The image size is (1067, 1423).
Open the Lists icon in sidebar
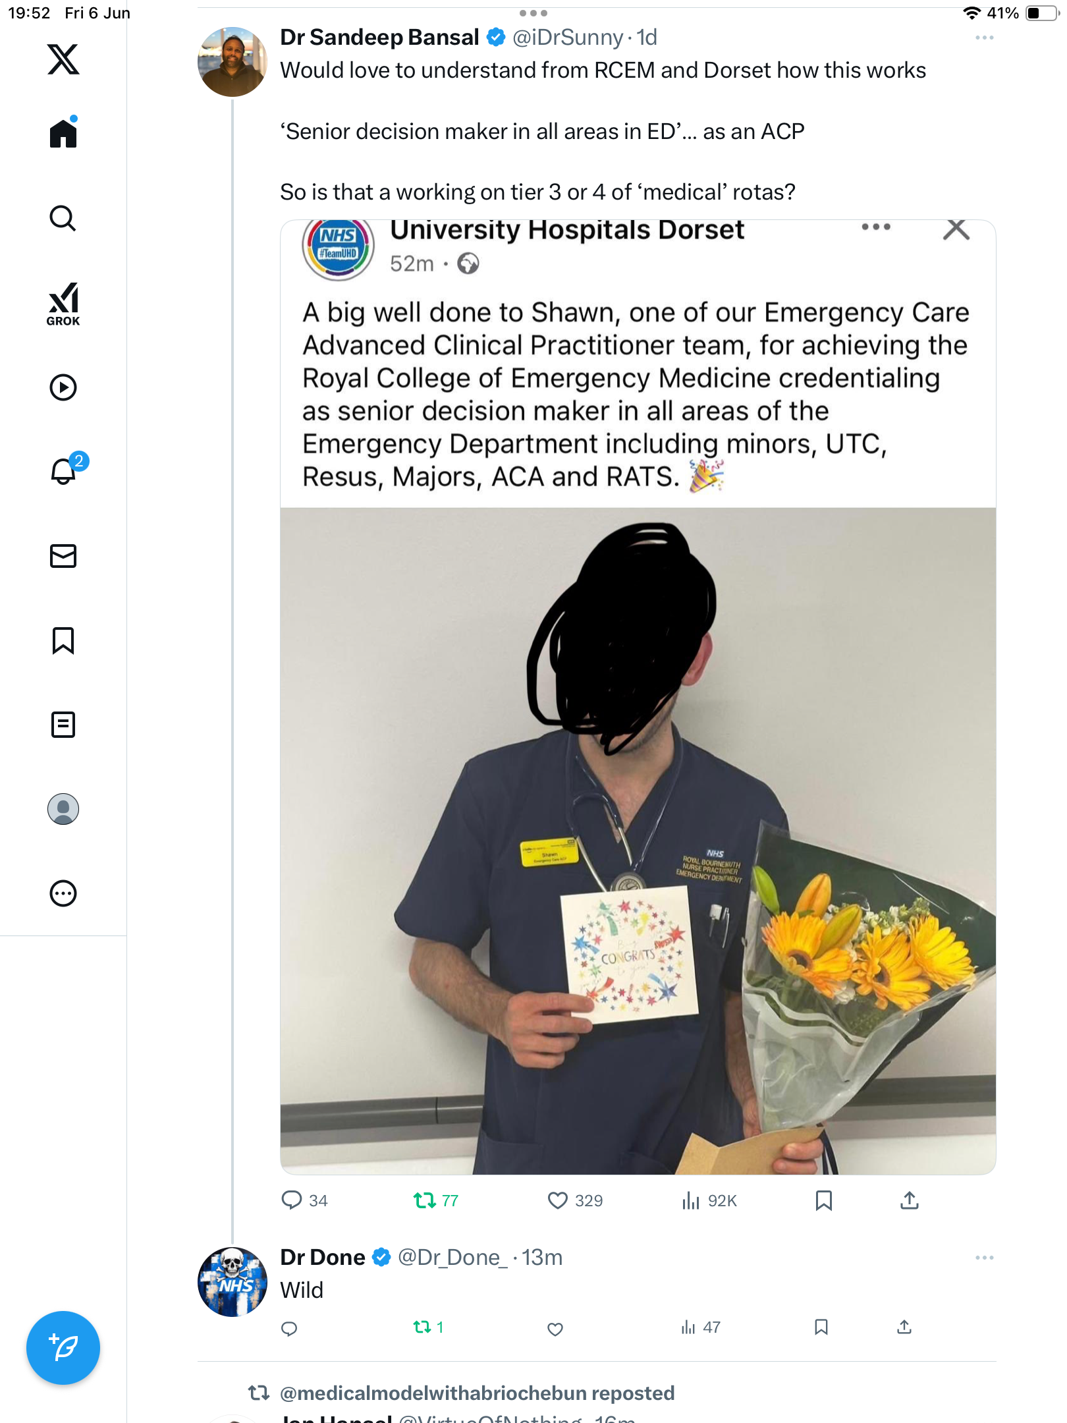click(x=63, y=725)
